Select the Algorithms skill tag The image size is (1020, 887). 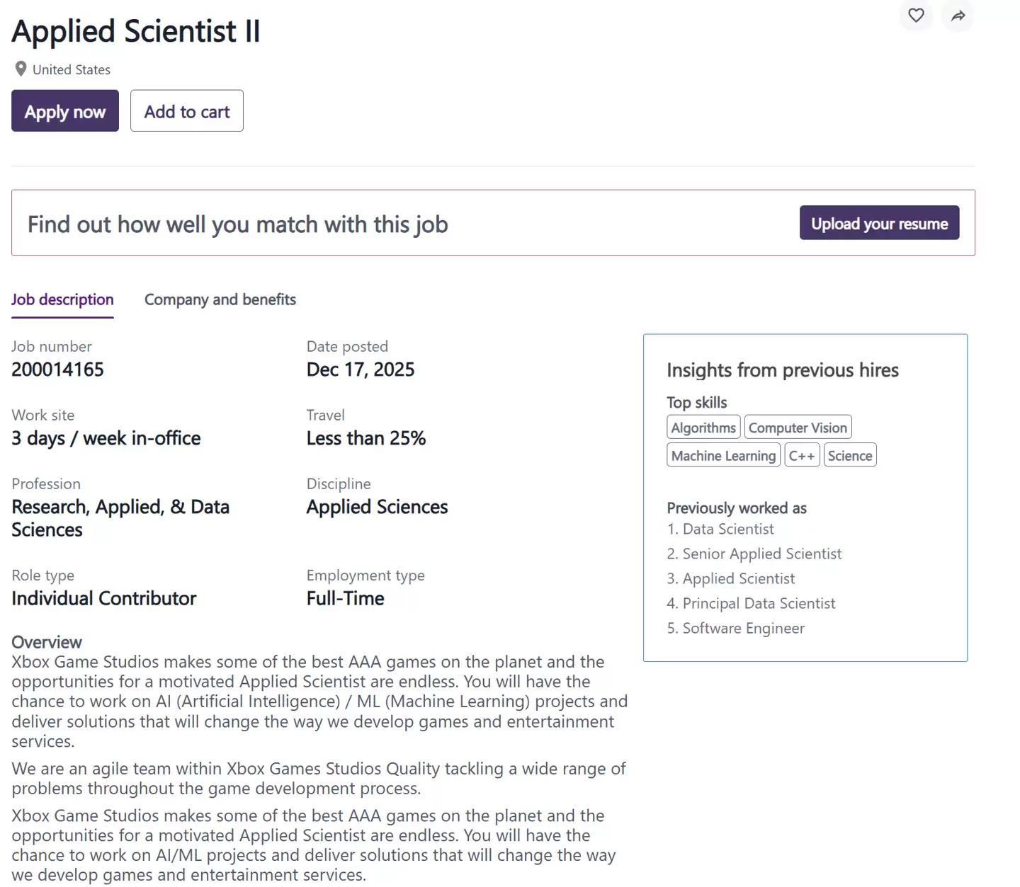click(703, 428)
